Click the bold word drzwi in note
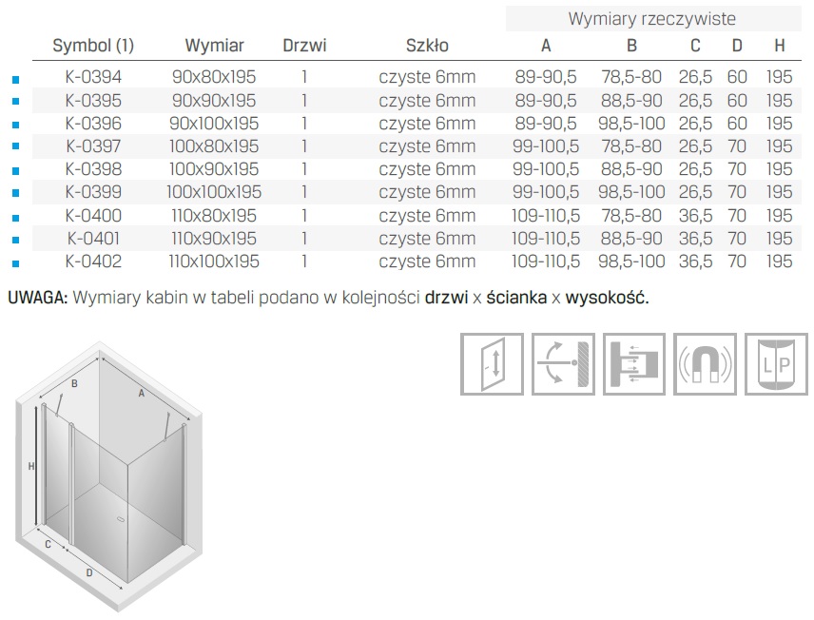814x620 pixels. [x=445, y=298]
